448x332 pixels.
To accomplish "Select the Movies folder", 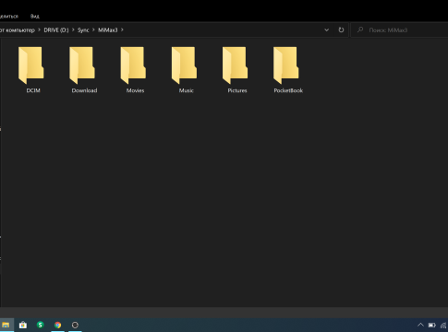I will pos(135,69).
